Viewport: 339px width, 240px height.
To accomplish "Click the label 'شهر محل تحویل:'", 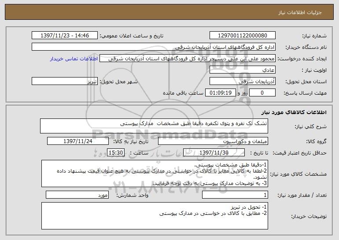I will coord(118,81).
